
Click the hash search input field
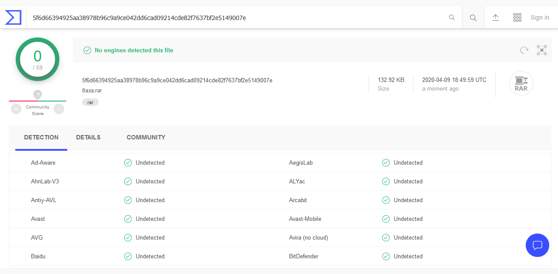pos(236,18)
